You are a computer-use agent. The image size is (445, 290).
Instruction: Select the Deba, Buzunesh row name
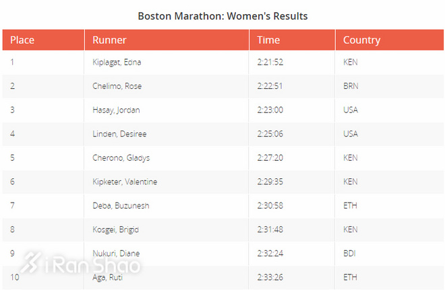pyautogui.click(x=120, y=206)
